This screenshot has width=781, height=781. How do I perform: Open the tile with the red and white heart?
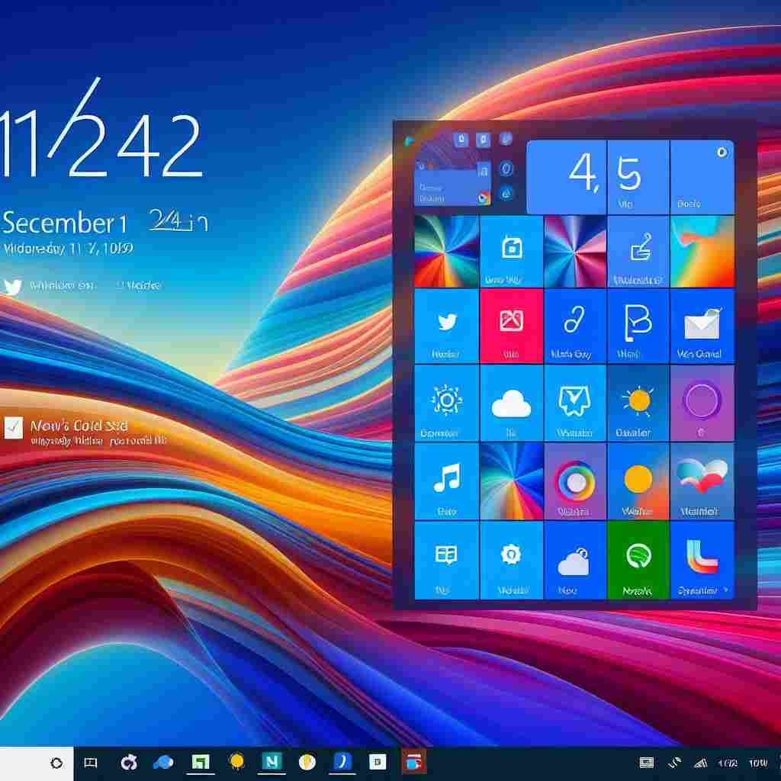702,481
